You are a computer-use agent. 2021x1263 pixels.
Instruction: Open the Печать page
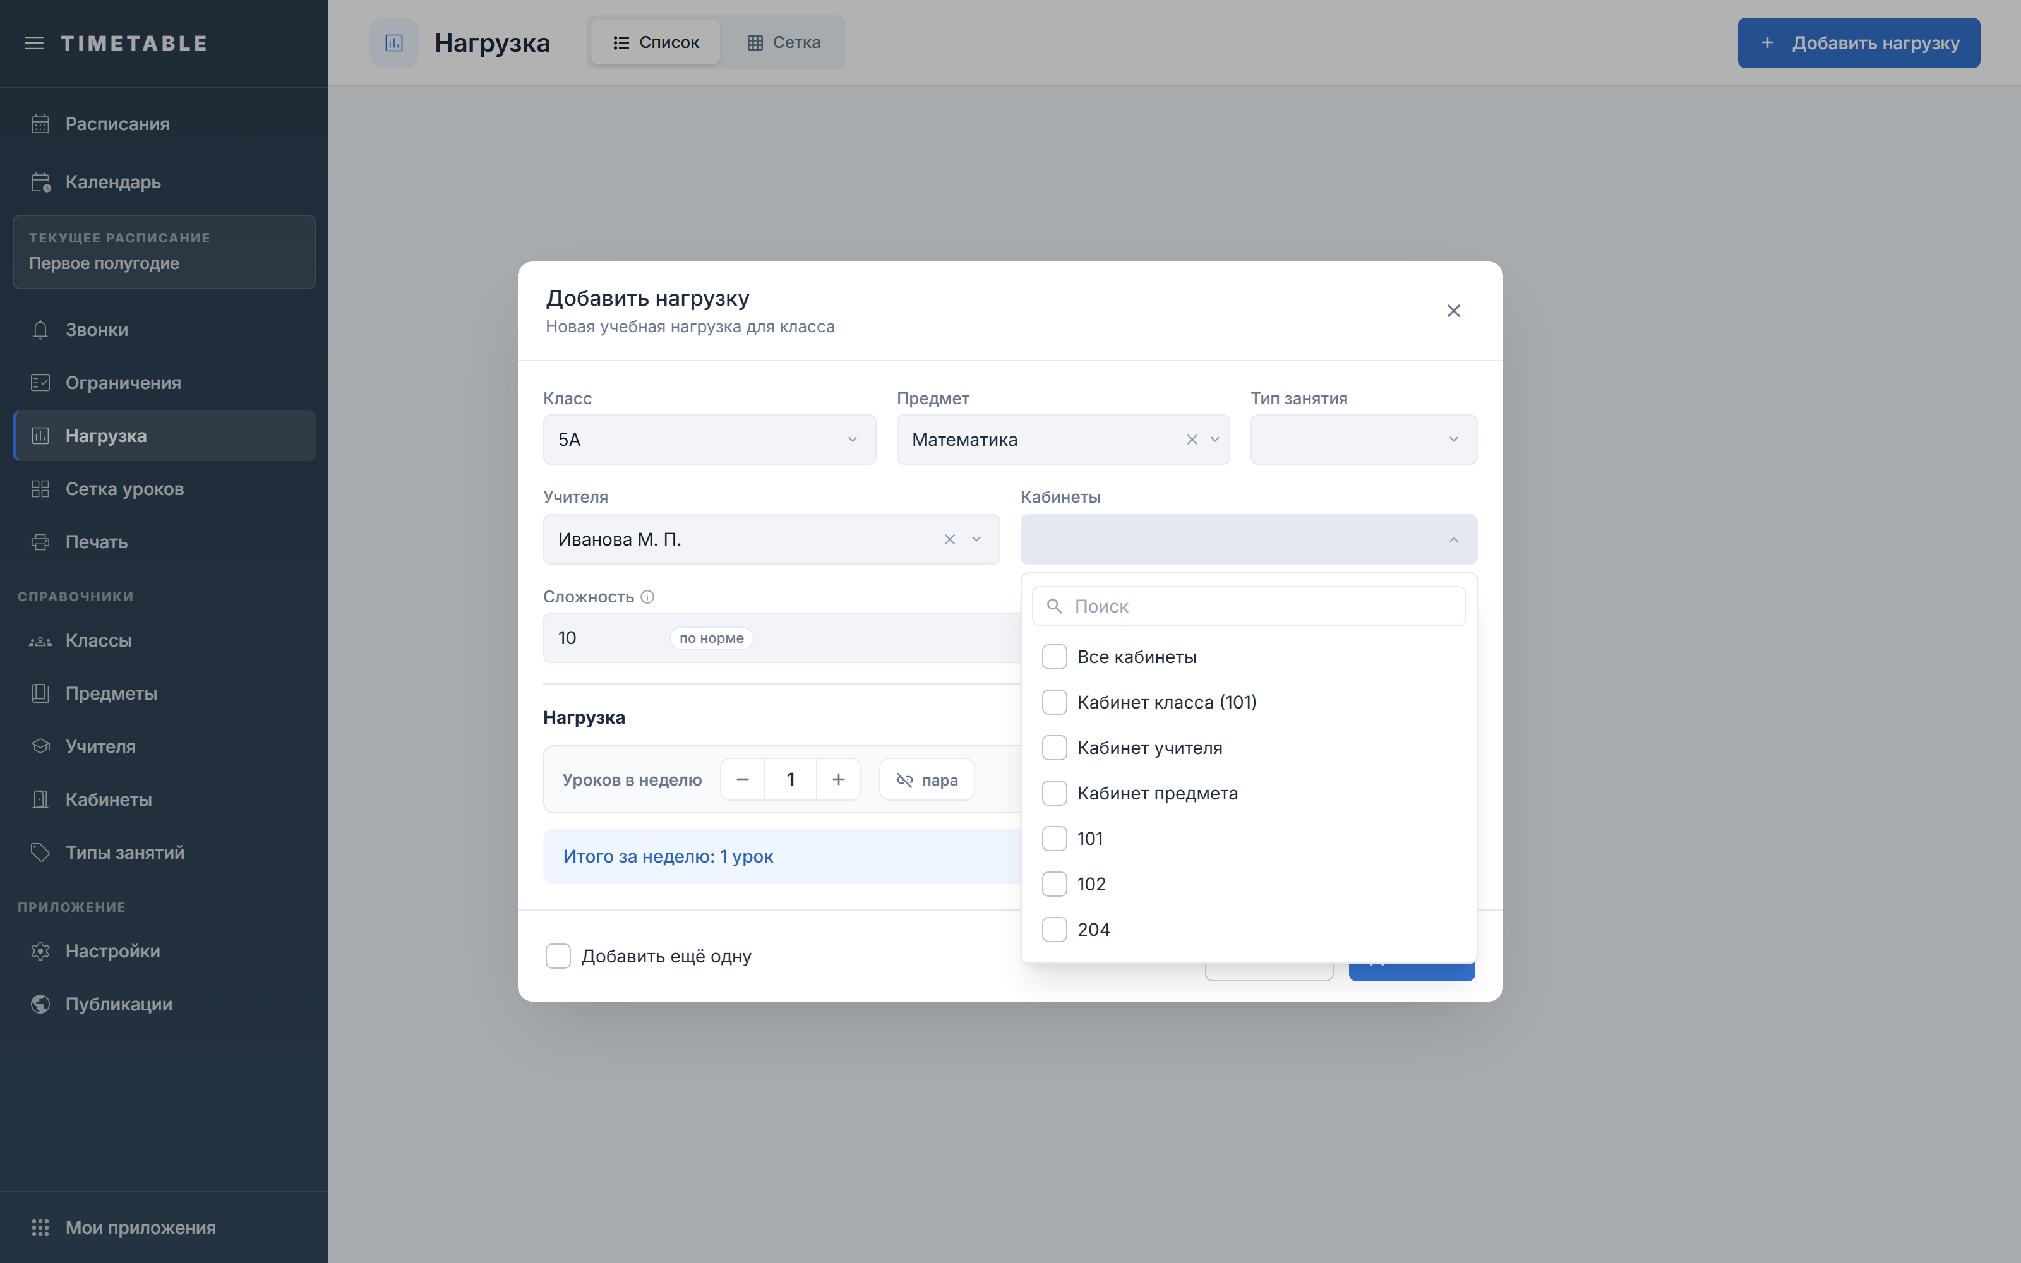(x=164, y=542)
